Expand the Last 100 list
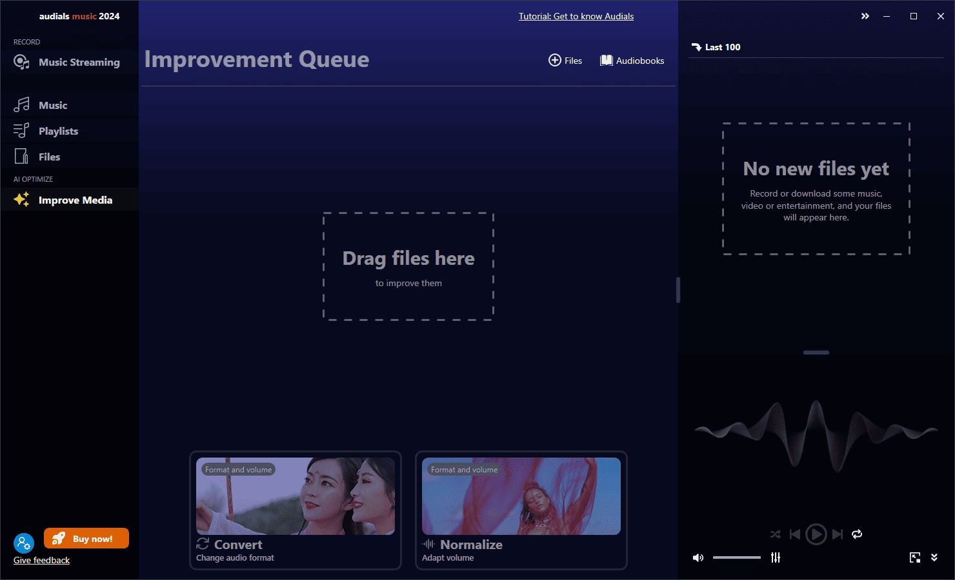This screenshot has height=580, width=955. [716, 47]
